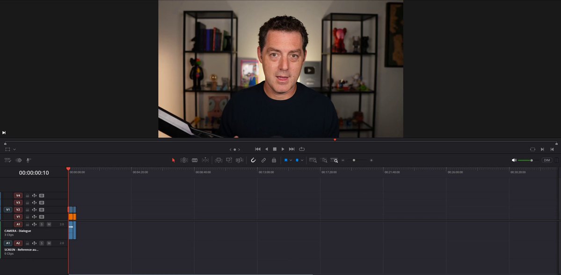Click the timecode display 00:00:00:10
561x275 pixels.
pyautogui.click(x=34, y=173)
